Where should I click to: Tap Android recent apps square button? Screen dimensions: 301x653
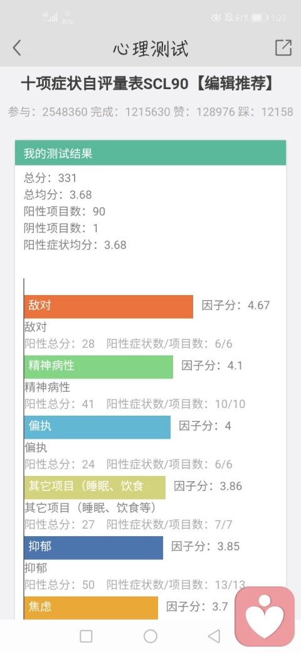pyautogui.click(x=86, y=636)
